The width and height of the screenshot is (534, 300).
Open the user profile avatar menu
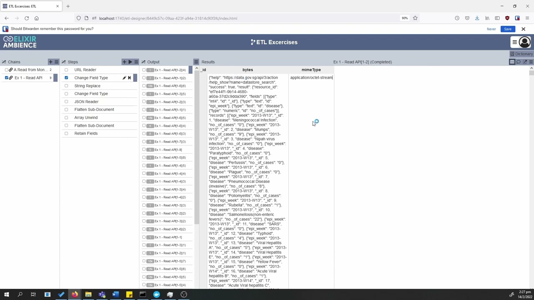[524, 42]
